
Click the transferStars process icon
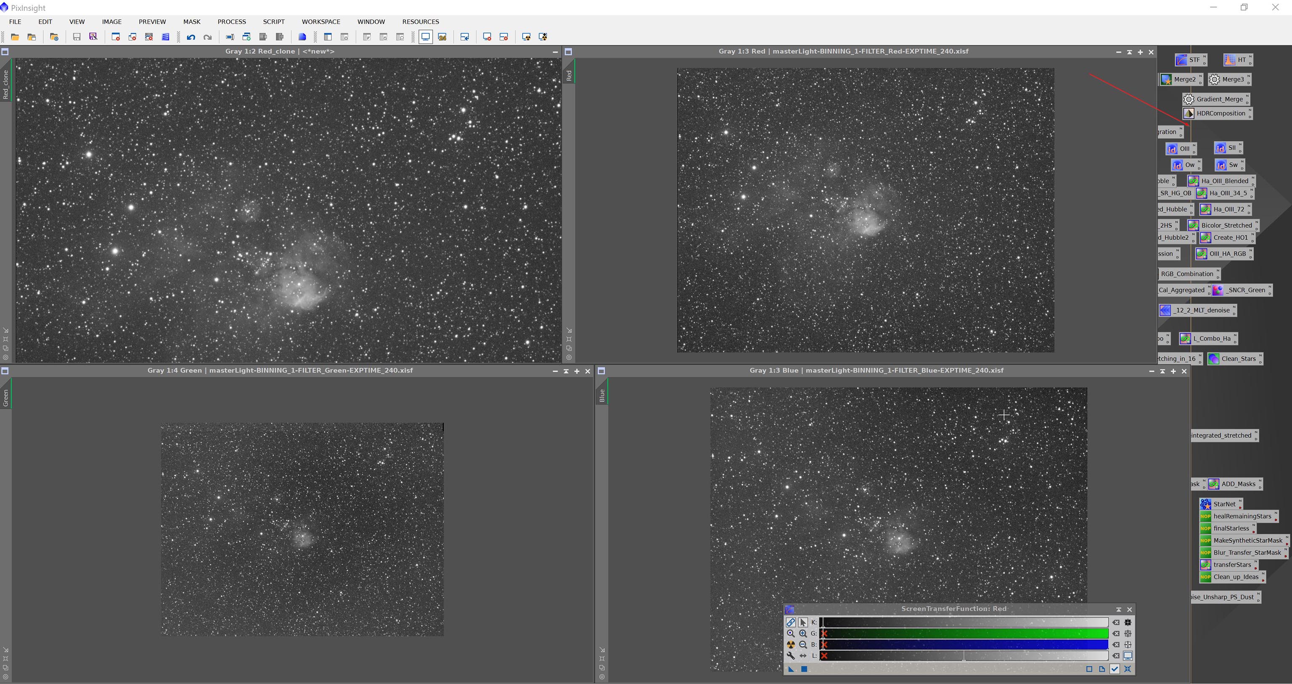[1228, 565]
